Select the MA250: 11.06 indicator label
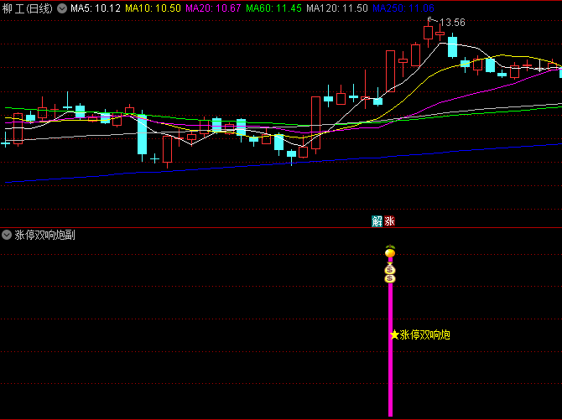 [x=403, y=8]
